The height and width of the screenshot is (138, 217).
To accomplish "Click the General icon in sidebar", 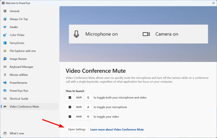I will coord(5,11).
